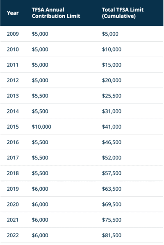The width and height of the screenshot is (164, 245).
Task: Click the $15,000 cumulative limit
Action: [x=112, y=65]
